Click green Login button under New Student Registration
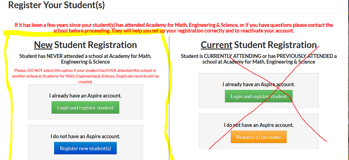Viewport: 349px width, 160px height. [x=85, y=108]
